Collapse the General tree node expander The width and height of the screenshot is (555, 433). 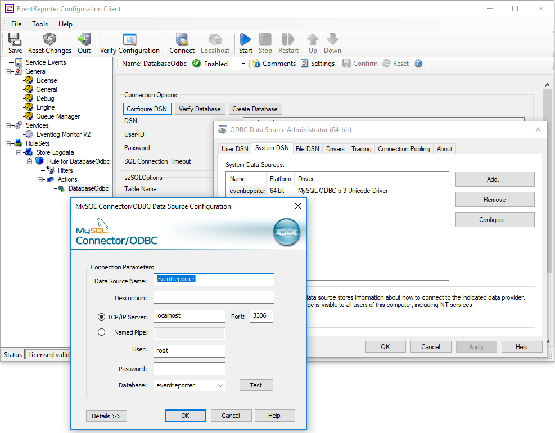click(8, 71)
